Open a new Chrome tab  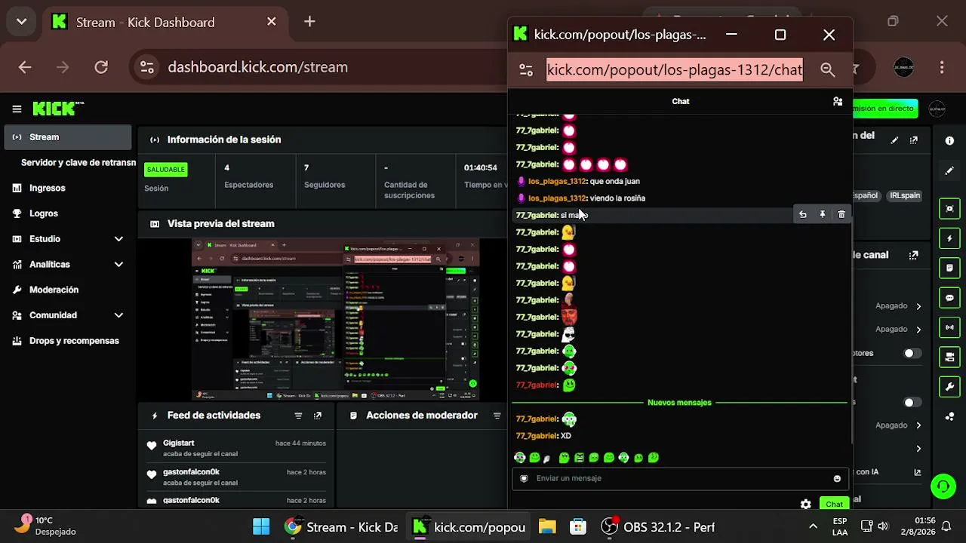(309, 22)
